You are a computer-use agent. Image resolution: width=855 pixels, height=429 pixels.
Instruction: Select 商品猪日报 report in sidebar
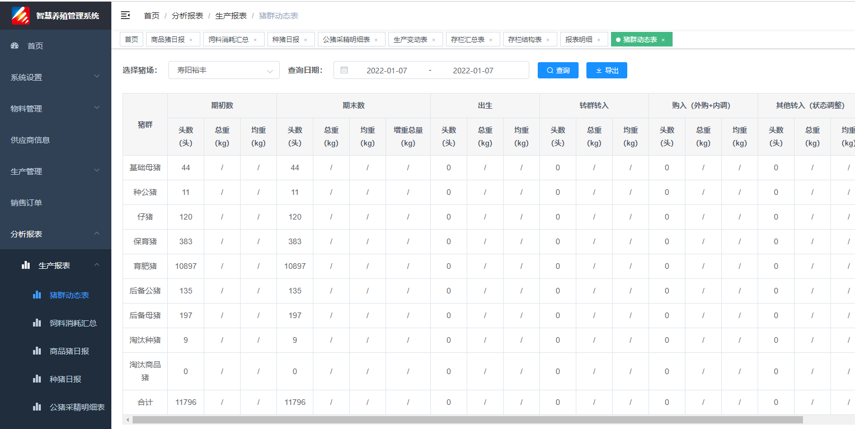55,351
